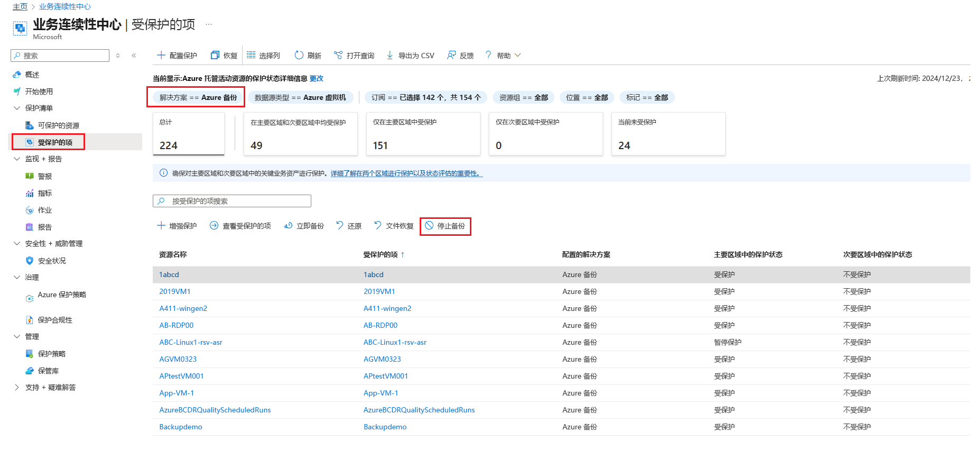Viewport: 973px width, 450px height.
Task: Click the 开始使用 sidebar icon
Action: 17,91
